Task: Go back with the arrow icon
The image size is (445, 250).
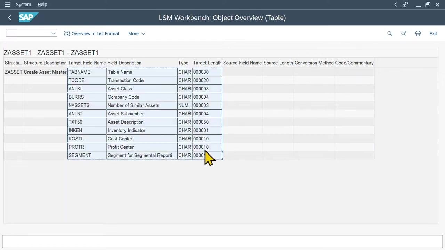Action: [9, 18]
